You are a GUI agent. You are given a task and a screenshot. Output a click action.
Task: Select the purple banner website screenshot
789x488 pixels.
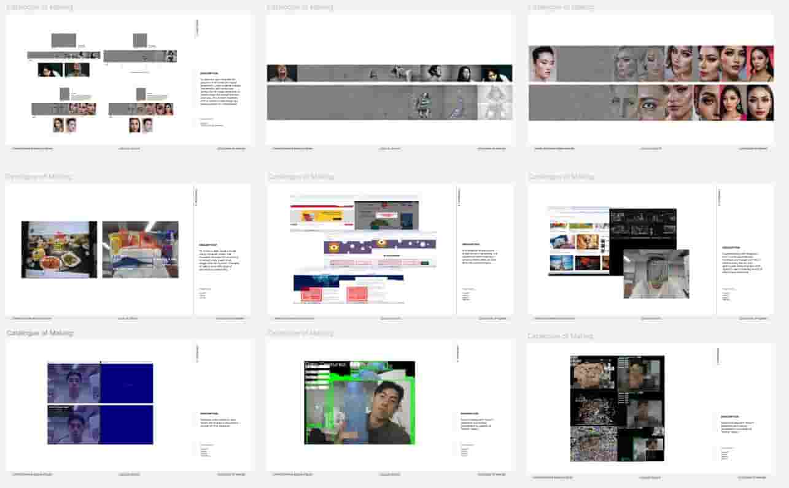[x=380, y=246]
